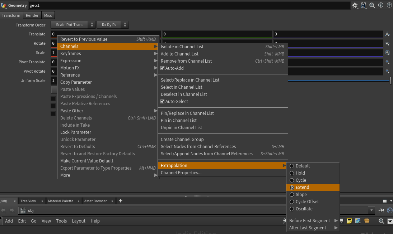Select Cycle extrapolation radio button
Image resolution: width=393 pixels, height=234 pixels.
(x=292, y=180)
